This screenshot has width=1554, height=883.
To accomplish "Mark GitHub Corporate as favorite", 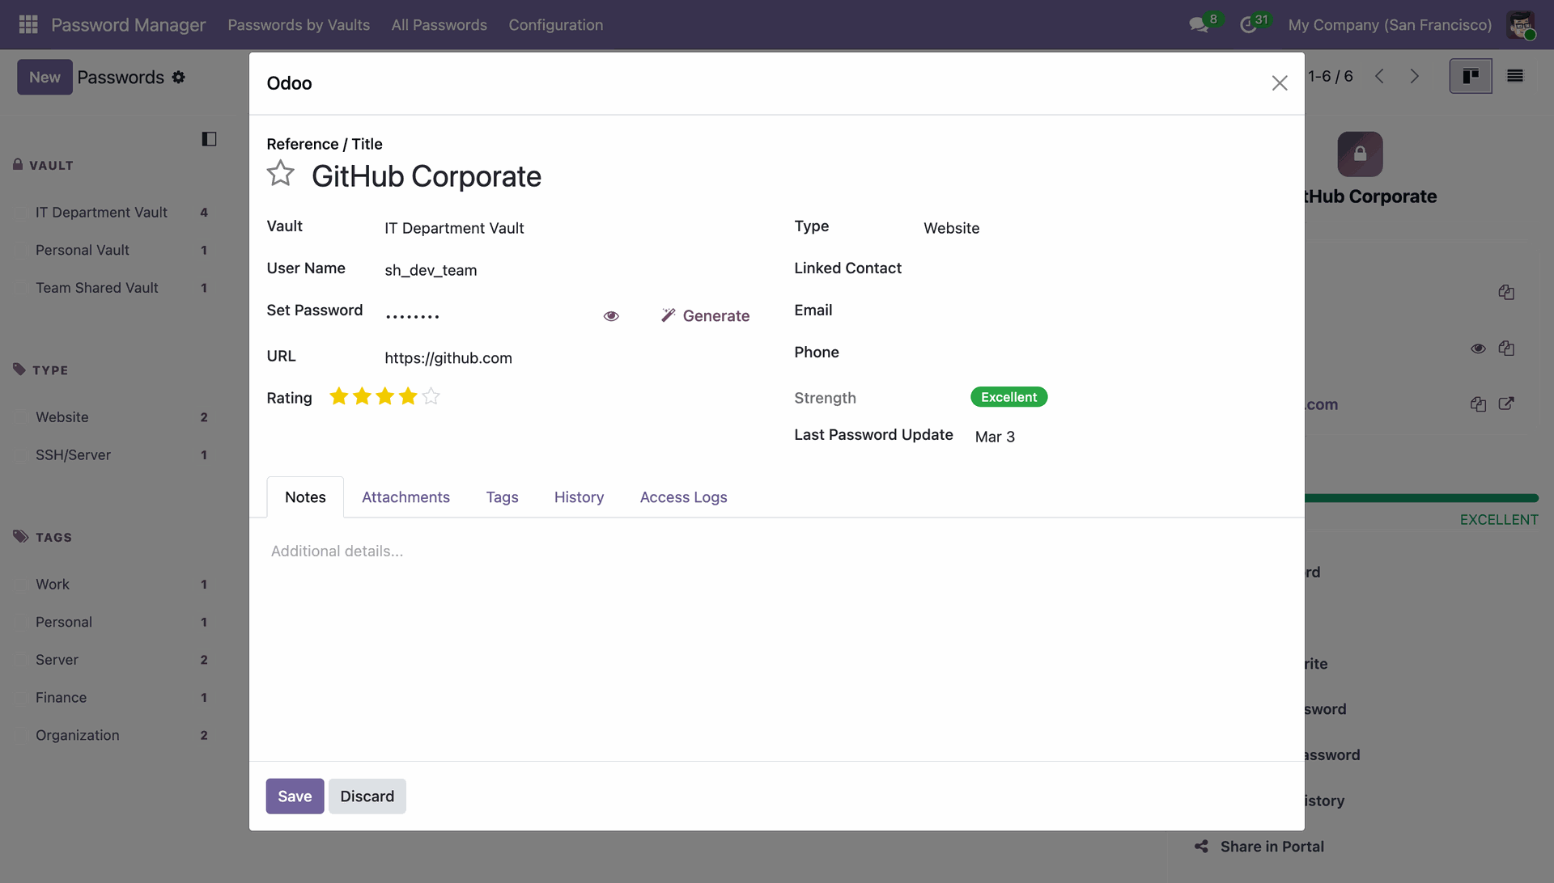I will tap(281, 173).
